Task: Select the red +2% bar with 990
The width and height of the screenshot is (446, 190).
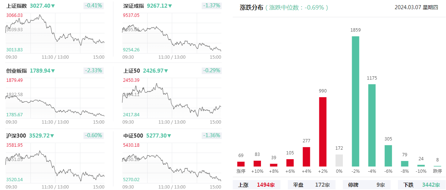Action: [323, 132]
